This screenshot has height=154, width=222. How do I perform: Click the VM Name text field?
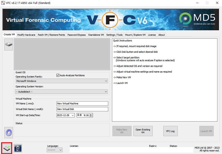[x=82, y=104]
